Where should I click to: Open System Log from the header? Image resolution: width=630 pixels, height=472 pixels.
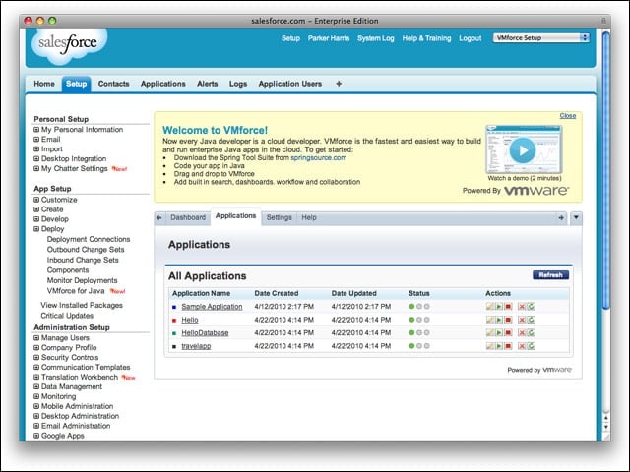coord(376,38)
